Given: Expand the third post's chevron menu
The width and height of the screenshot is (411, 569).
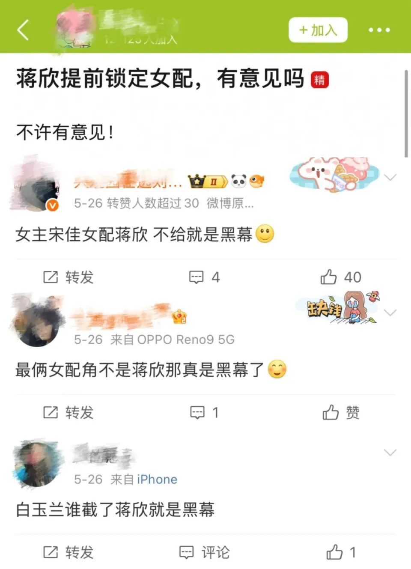Looking at the screenshot, I should click(x=390, y=453).
